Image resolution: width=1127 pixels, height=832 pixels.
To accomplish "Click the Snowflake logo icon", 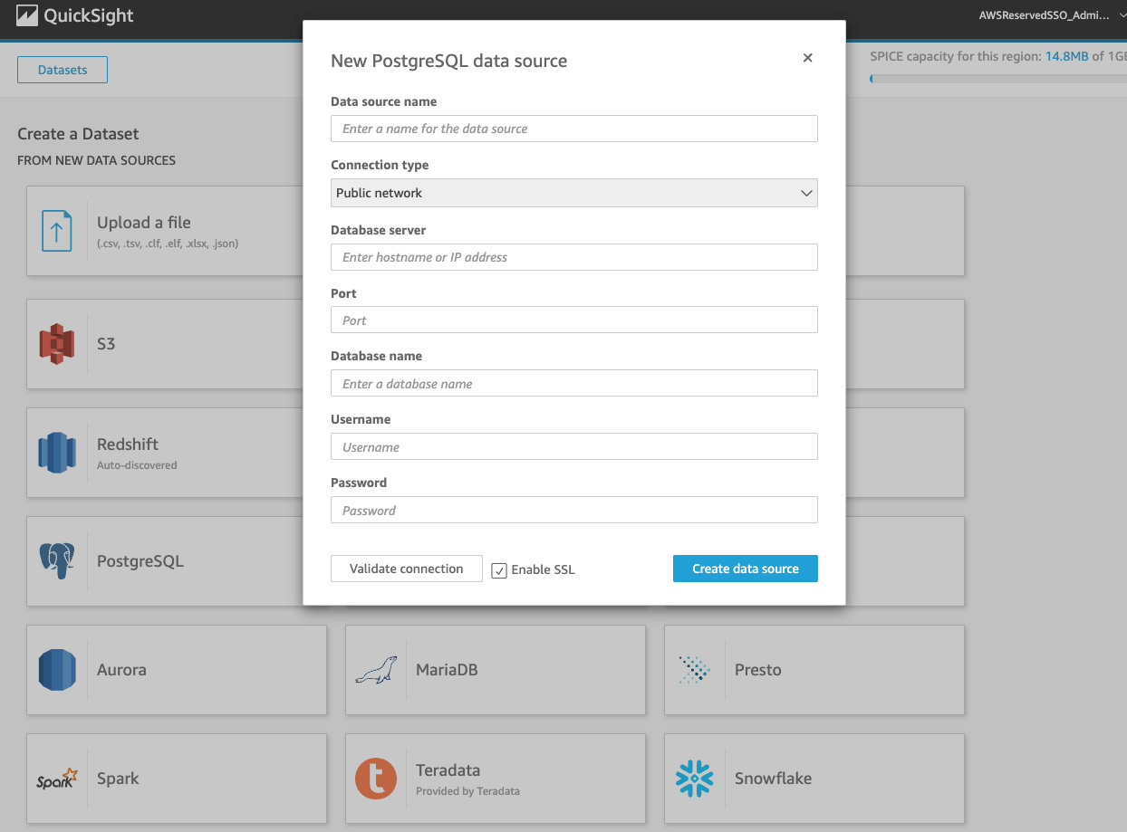I will click(x=694, y=779).
